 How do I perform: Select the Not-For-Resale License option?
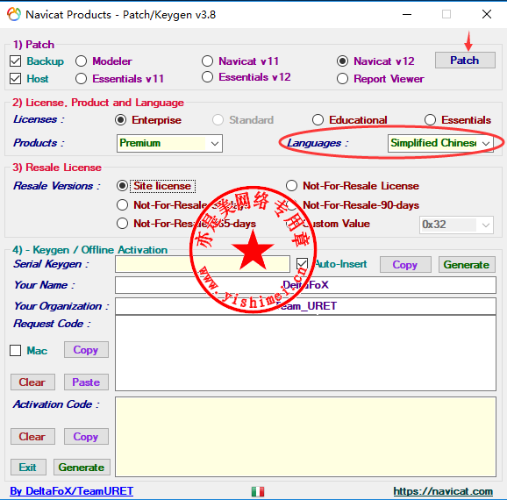point(291,186)
